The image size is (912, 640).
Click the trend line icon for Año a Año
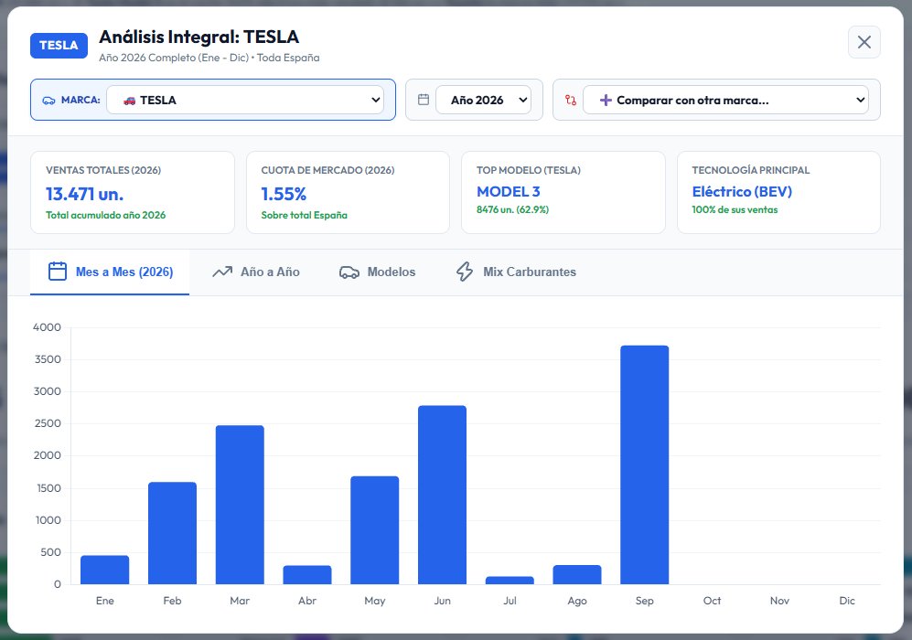tap(222, 272)
